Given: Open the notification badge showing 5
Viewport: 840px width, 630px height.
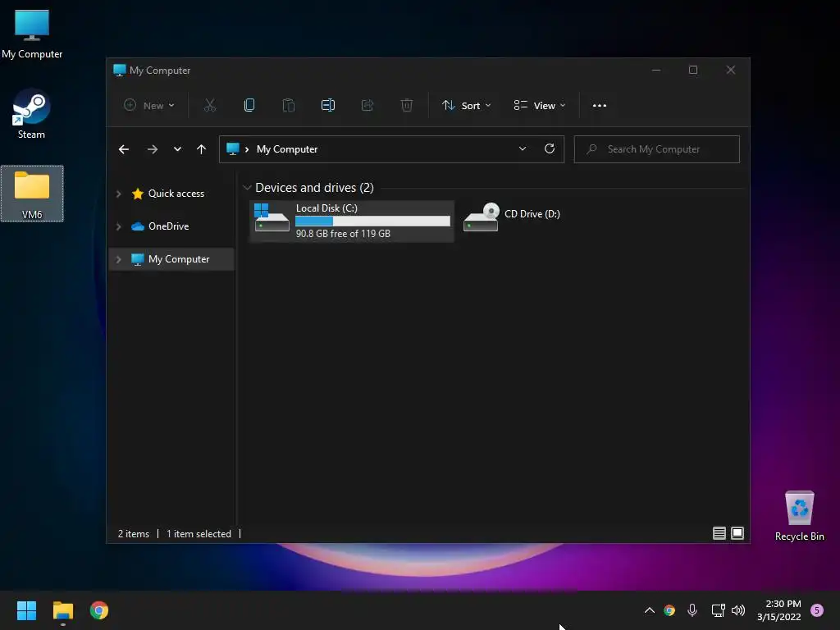Looking at the screenshot, I should point(817,610).
